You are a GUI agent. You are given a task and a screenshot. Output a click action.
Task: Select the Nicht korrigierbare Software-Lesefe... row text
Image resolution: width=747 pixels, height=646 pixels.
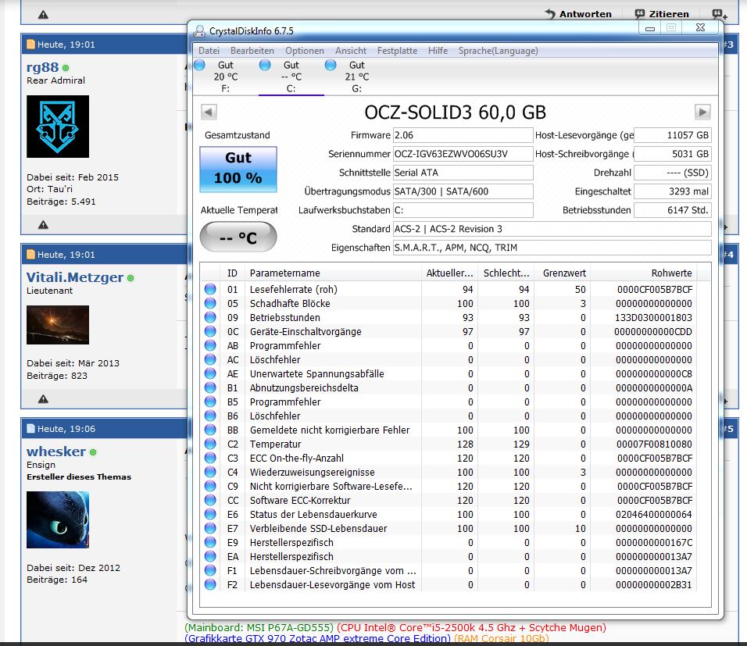[331, 487]
